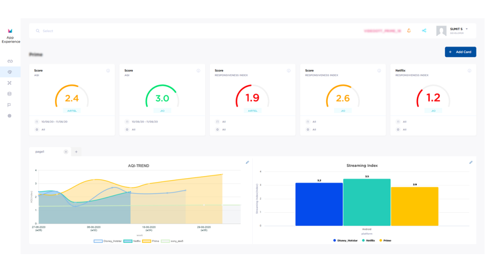Edit the AQI-TREND chart via its pencil icon
485x273 pixels.
coord(247,162)
